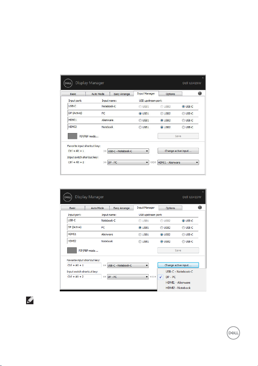This screenshot has width=258, height=366.
Task: Choose HDMI2 - Notebook from the popup menu
Action: point(178,288)
